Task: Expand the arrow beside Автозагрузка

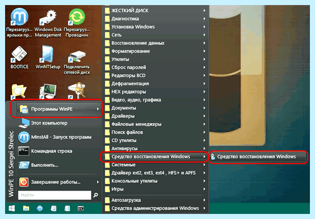Action: 204,200
